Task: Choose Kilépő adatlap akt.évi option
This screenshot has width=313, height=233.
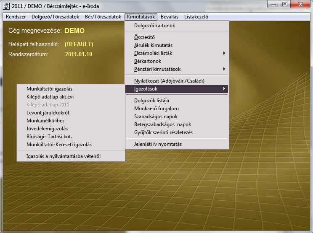Action: pyautogui.click(x=50, y=97)
